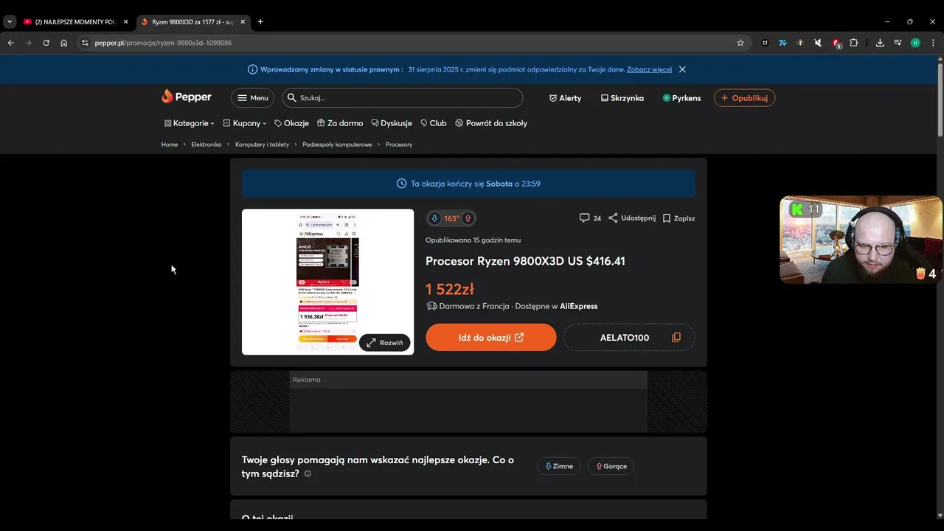Open Alerty notifications
Image resolution: width=944 pixels, height=531 pixels.
565,98
